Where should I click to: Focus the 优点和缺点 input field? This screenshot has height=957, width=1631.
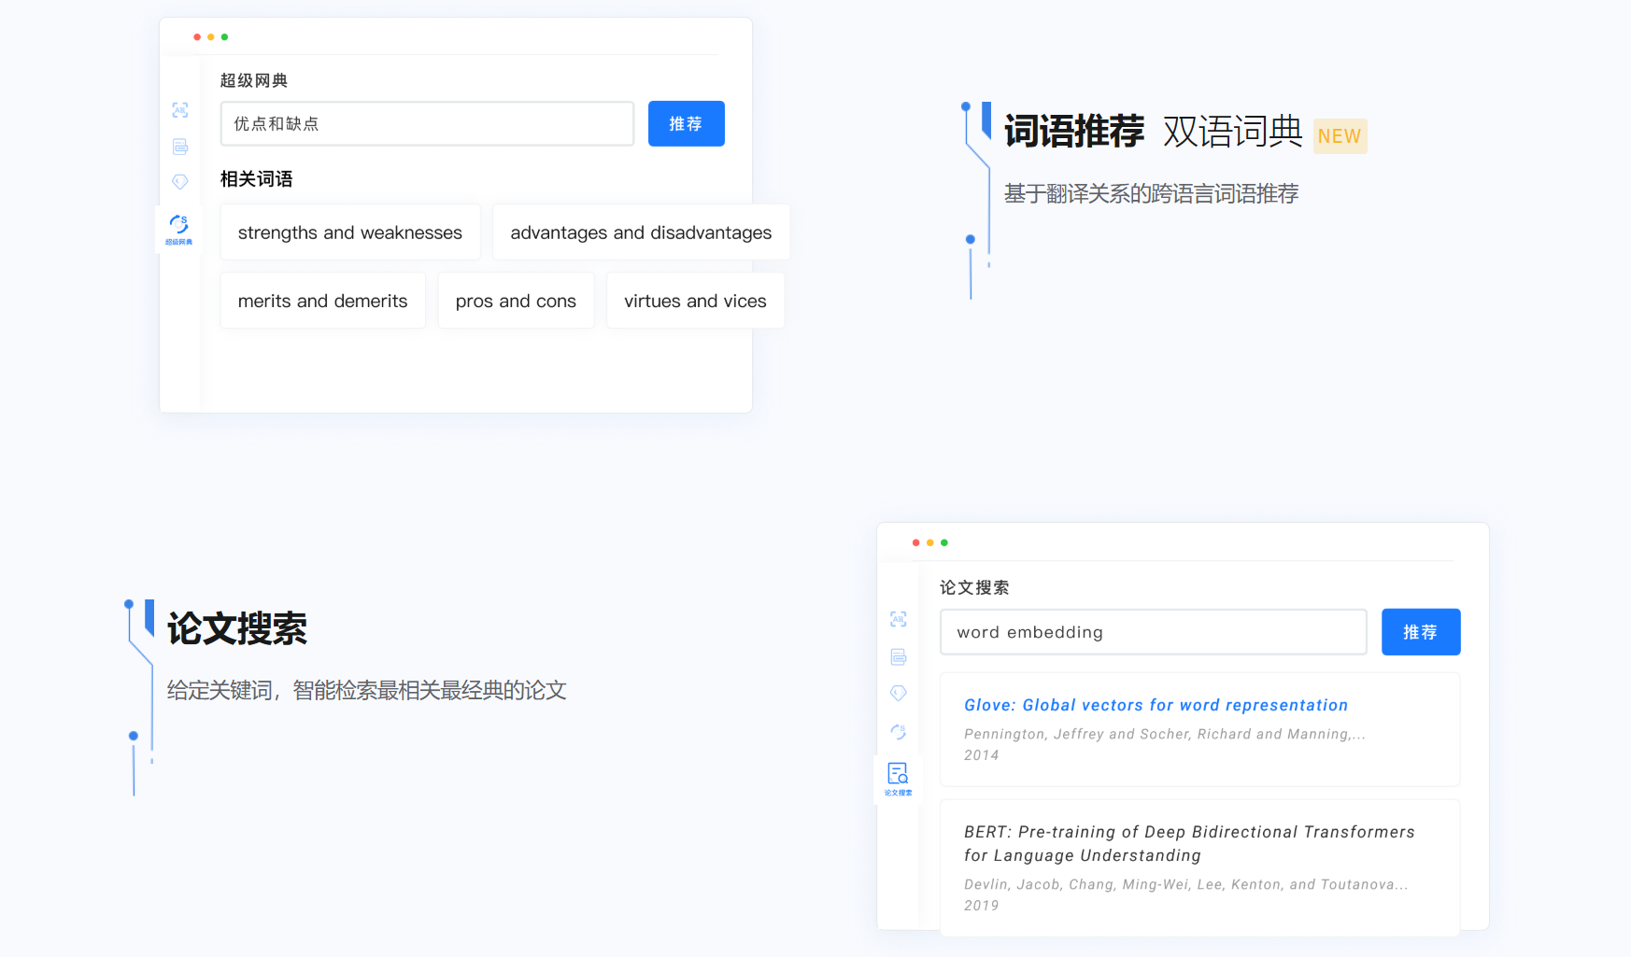click(427, 124)
